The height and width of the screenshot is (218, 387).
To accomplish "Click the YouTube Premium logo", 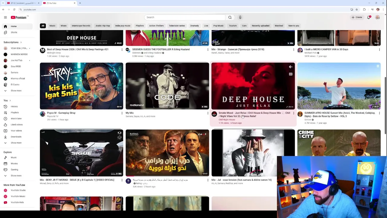I will [19, 18].
